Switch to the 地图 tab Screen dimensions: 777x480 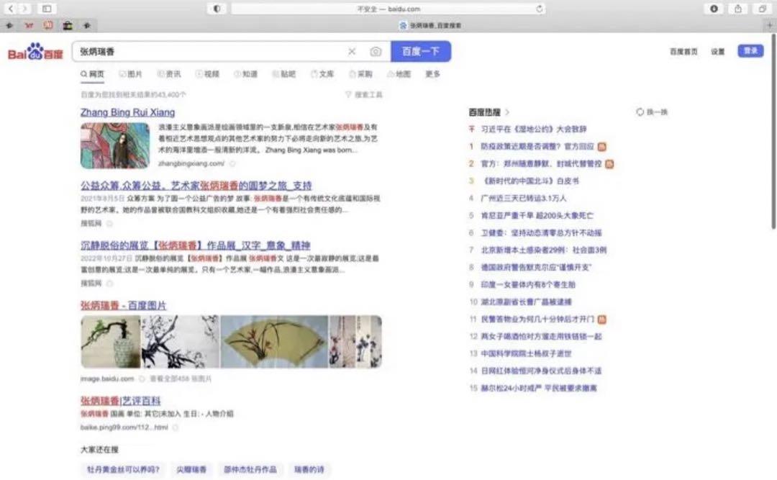tap(399, 74)
